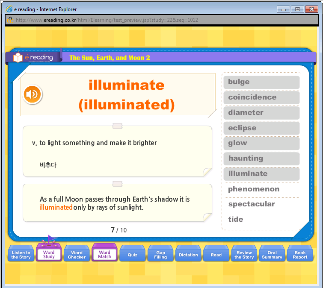Click the highlighted word 'illuminated' in the example sentence
This screenshot has height=288, width=323.
[56, 207]
